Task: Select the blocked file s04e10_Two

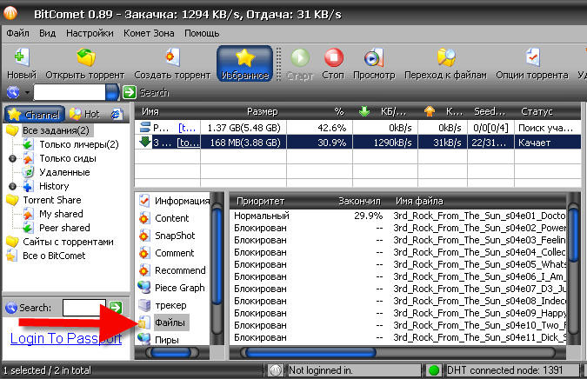Action: 398,325
